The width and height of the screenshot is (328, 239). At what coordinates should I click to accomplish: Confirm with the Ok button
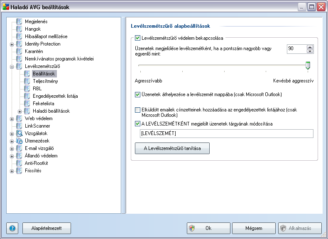[x=208, y=228]
